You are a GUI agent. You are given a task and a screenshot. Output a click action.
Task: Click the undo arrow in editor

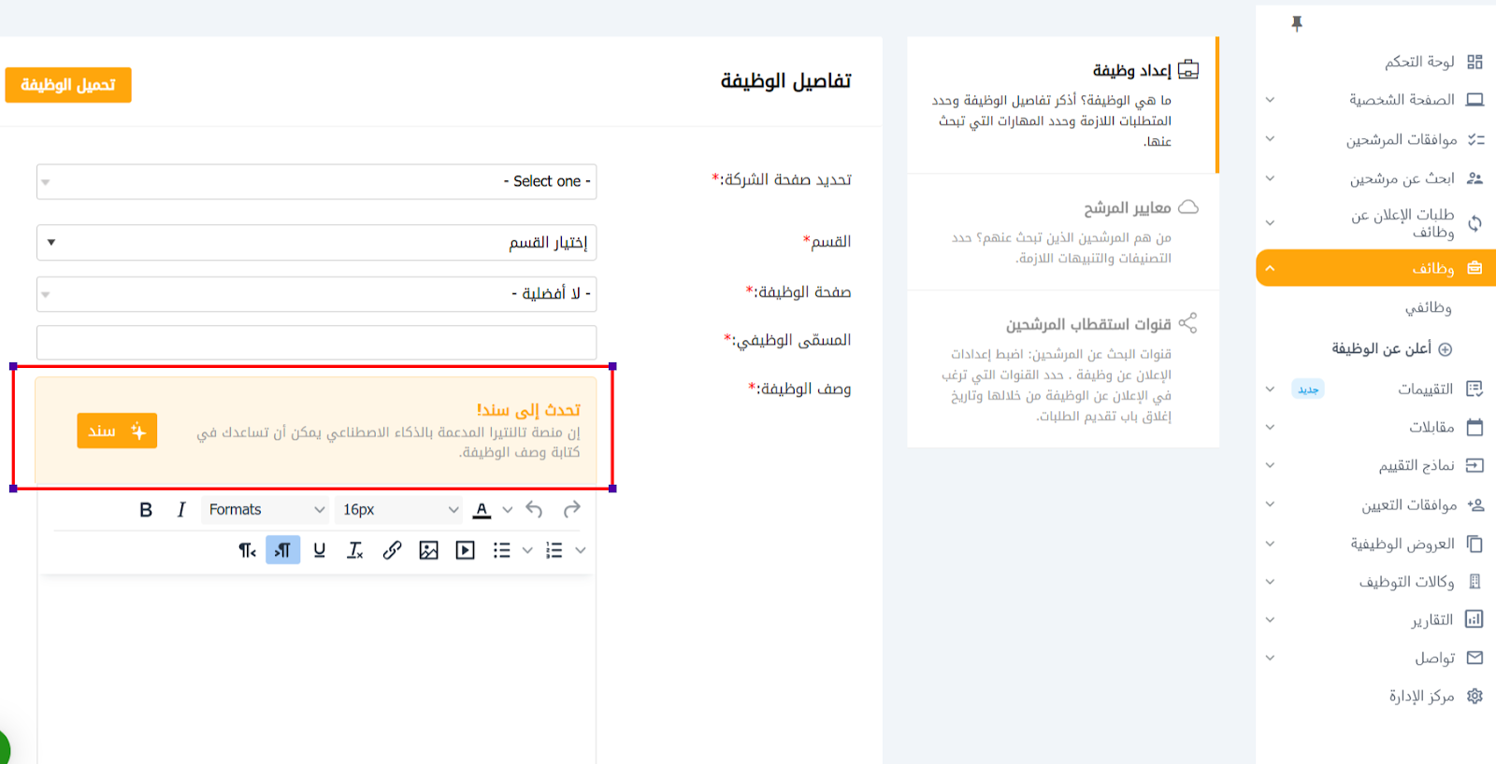point(534,510)
